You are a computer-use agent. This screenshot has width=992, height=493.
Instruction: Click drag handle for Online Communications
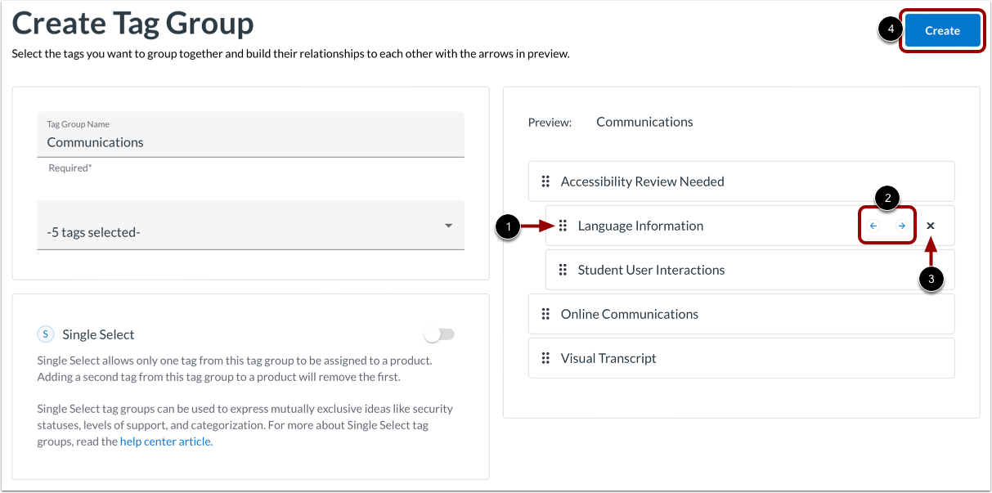pyautogui.click(x=545, y=314)
